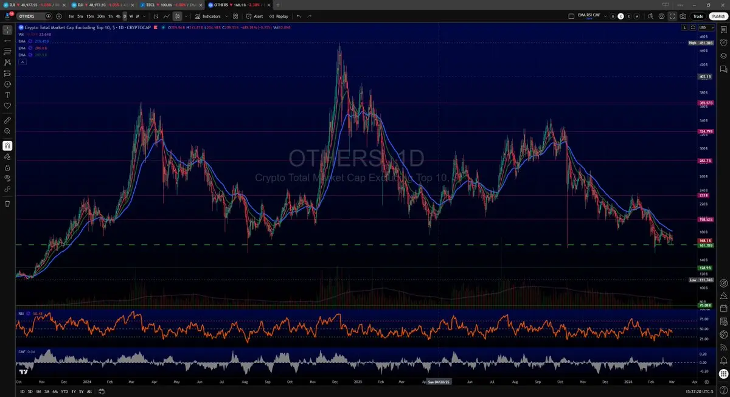Image resolution: width=730 pixels, height=397 pixels.
Task: Redo the chart action
Action: 310,16
